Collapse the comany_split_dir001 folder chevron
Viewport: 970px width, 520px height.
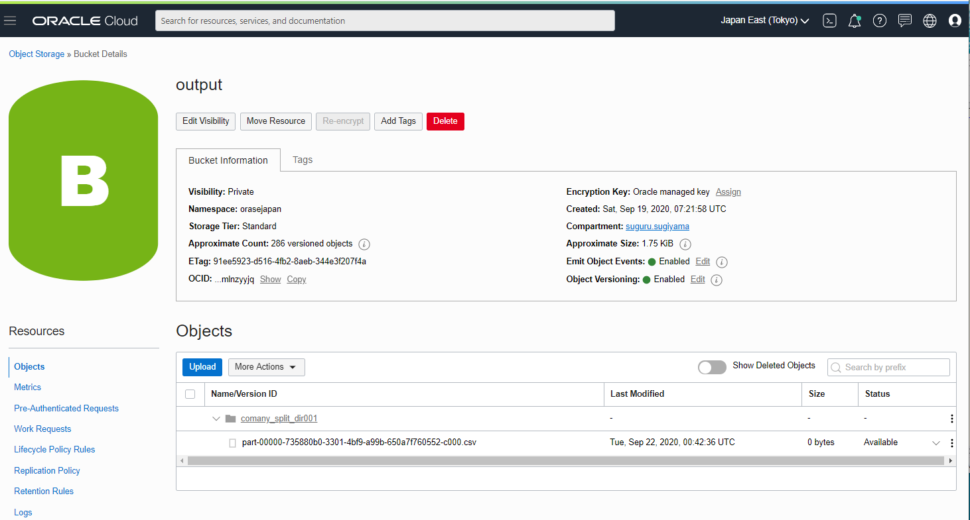click(x=216, y=419)
